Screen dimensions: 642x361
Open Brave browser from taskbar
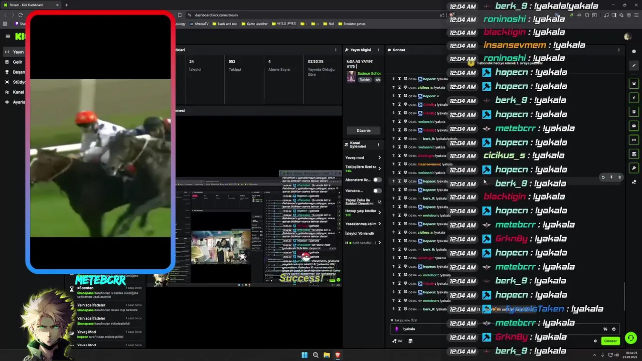(x=338, y=355)
